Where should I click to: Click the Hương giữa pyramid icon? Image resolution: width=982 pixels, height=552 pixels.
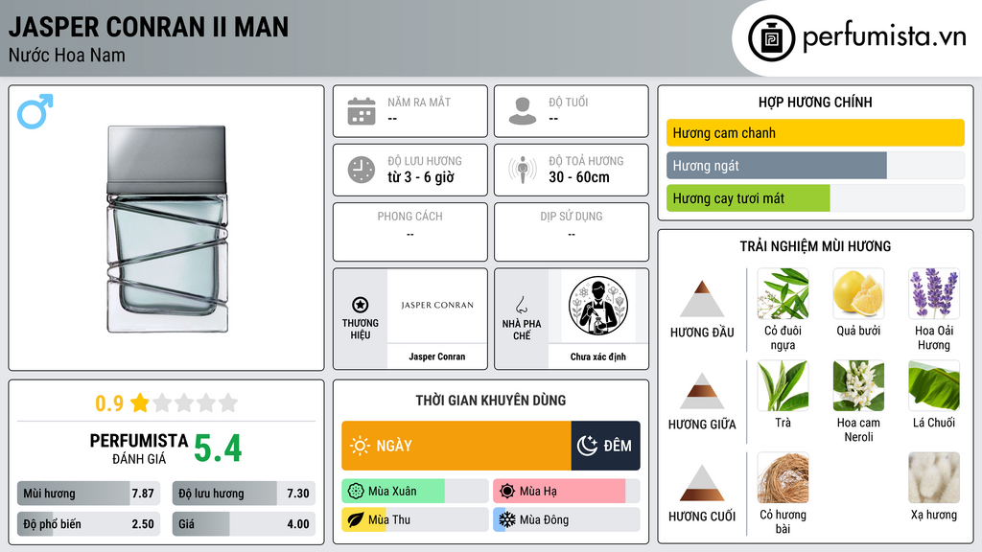point(702,391)
